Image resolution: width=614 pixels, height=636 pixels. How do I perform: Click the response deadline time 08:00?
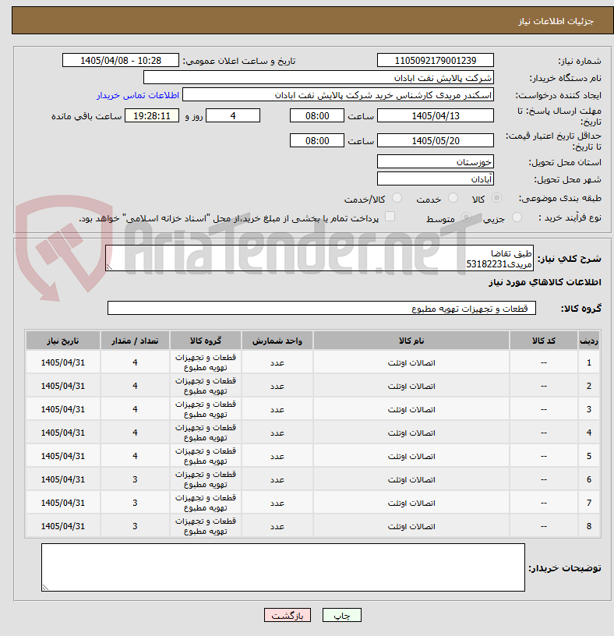316,116
